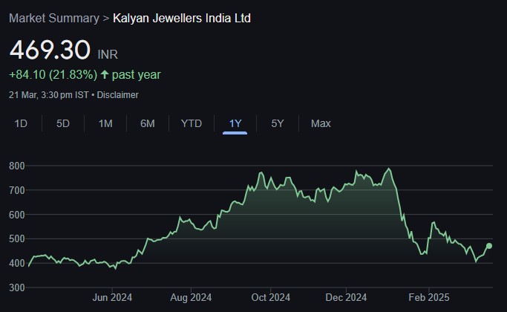Click the Jun 2024 axis label
Screen dimensions: 507x312
(112, 298)
